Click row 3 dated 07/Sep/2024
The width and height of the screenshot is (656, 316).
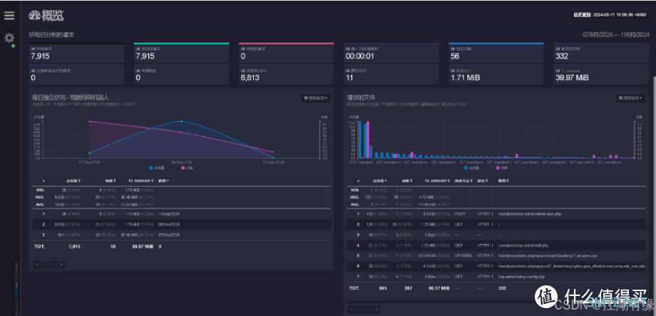click(x=182, y=235)
